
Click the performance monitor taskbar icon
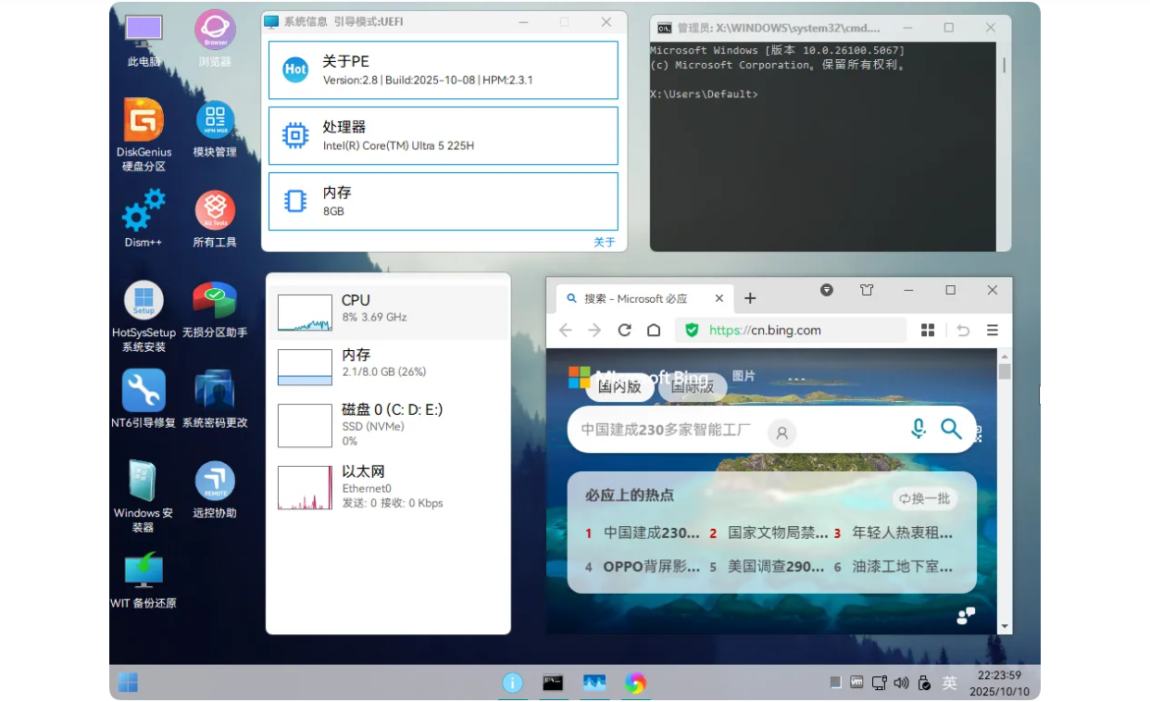click(594, 683)
